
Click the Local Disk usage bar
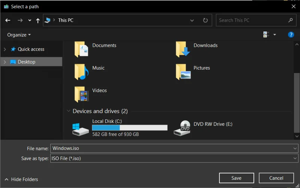click(130, 128)
